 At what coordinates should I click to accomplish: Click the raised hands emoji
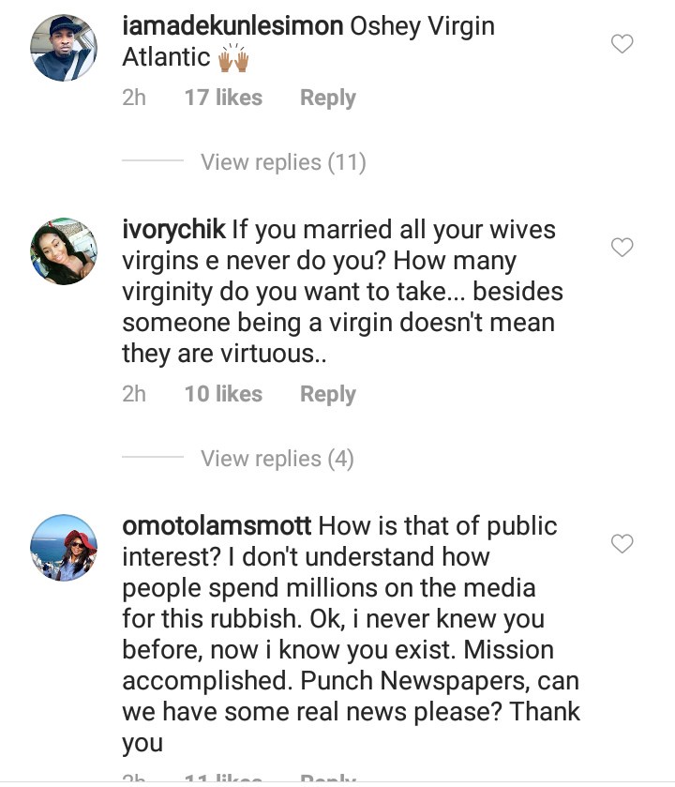click(230, 58)
